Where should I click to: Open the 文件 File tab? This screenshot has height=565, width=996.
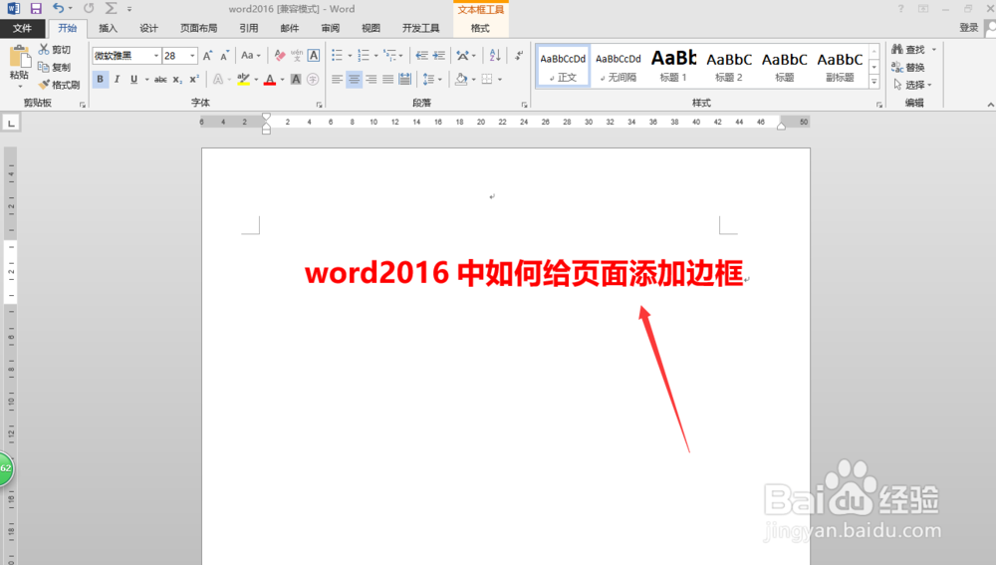click(22, 28)
